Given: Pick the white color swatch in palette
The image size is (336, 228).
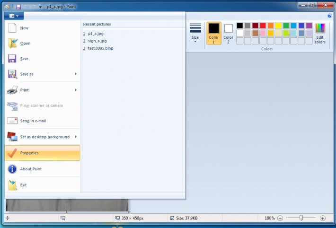Looking at the screenshot, I should (240, 33).
